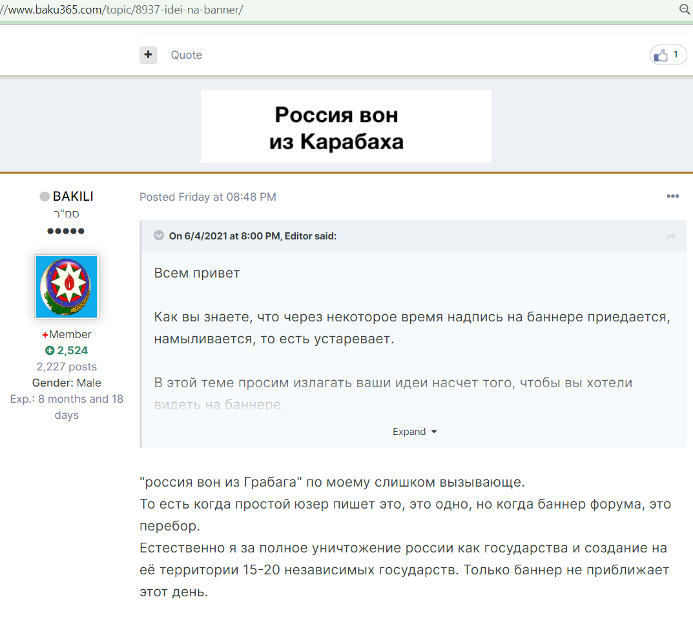Collapse quote with the circled chevron icon
Screen dimensions: 693x626
pyautogui.click(x=159, y=236)
